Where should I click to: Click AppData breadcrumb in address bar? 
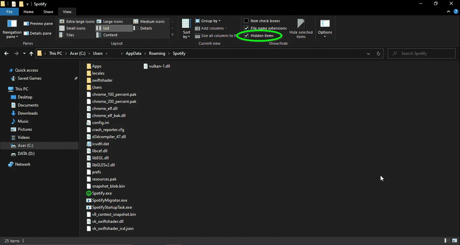(x=134, y=53)
